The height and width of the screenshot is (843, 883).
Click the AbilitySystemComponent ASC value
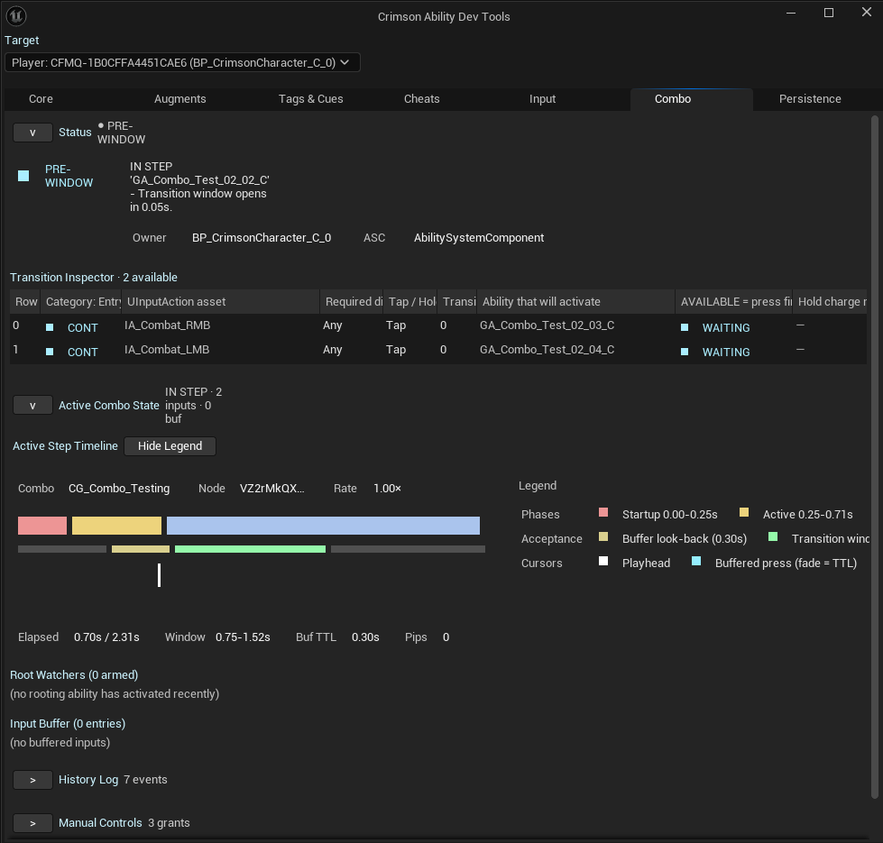point(479,238)
